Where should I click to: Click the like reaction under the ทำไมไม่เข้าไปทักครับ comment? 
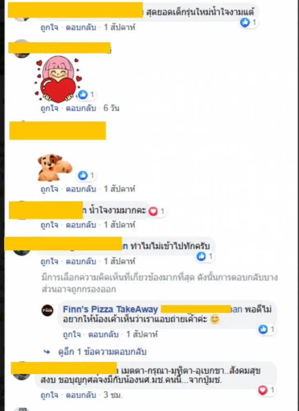201,256
